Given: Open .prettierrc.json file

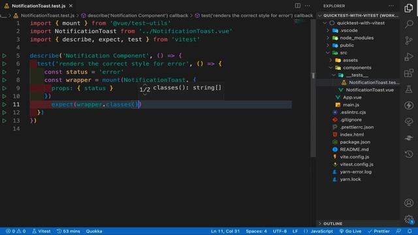Looking at the screenshot, I should (x=358, y=127).
